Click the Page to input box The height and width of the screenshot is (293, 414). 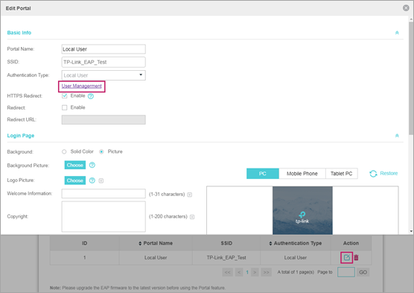click(x=346, y=272)
